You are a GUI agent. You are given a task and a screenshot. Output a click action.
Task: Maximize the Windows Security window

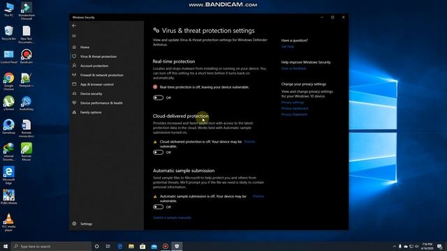point(332,17)
